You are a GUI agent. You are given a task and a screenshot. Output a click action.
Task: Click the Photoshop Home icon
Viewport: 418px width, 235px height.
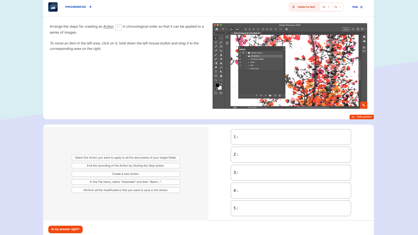[x=217, y=29]
